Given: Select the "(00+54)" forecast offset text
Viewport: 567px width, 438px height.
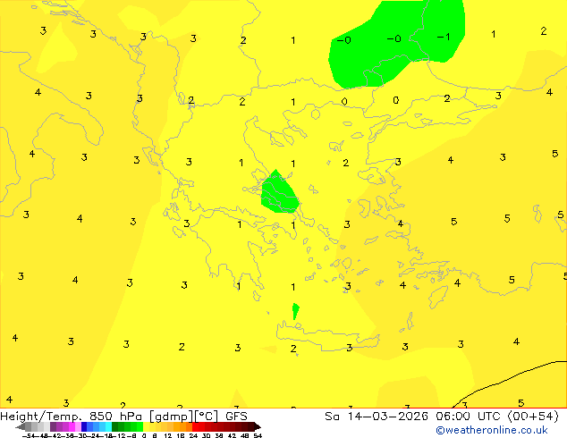Looking at the screenshot, I should point(533,417).
